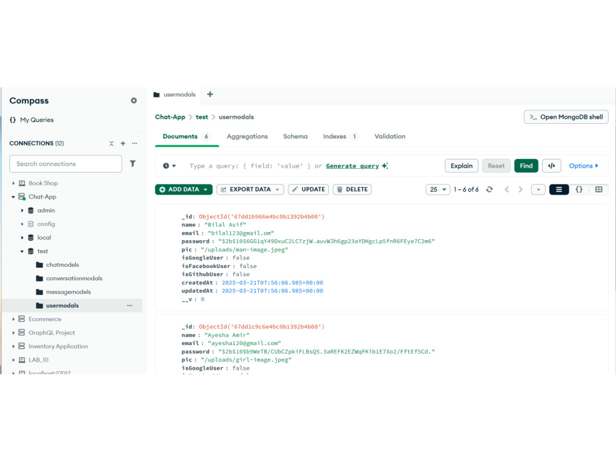Click the email value "ayesha120@gmail.com"
Screen dimensions: 616x462
click(x=245, y=343)
